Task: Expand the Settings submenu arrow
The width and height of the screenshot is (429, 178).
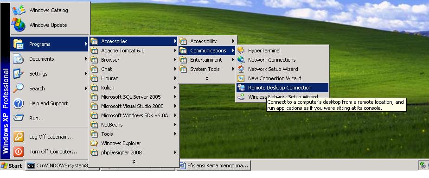Action: (86, 74)
